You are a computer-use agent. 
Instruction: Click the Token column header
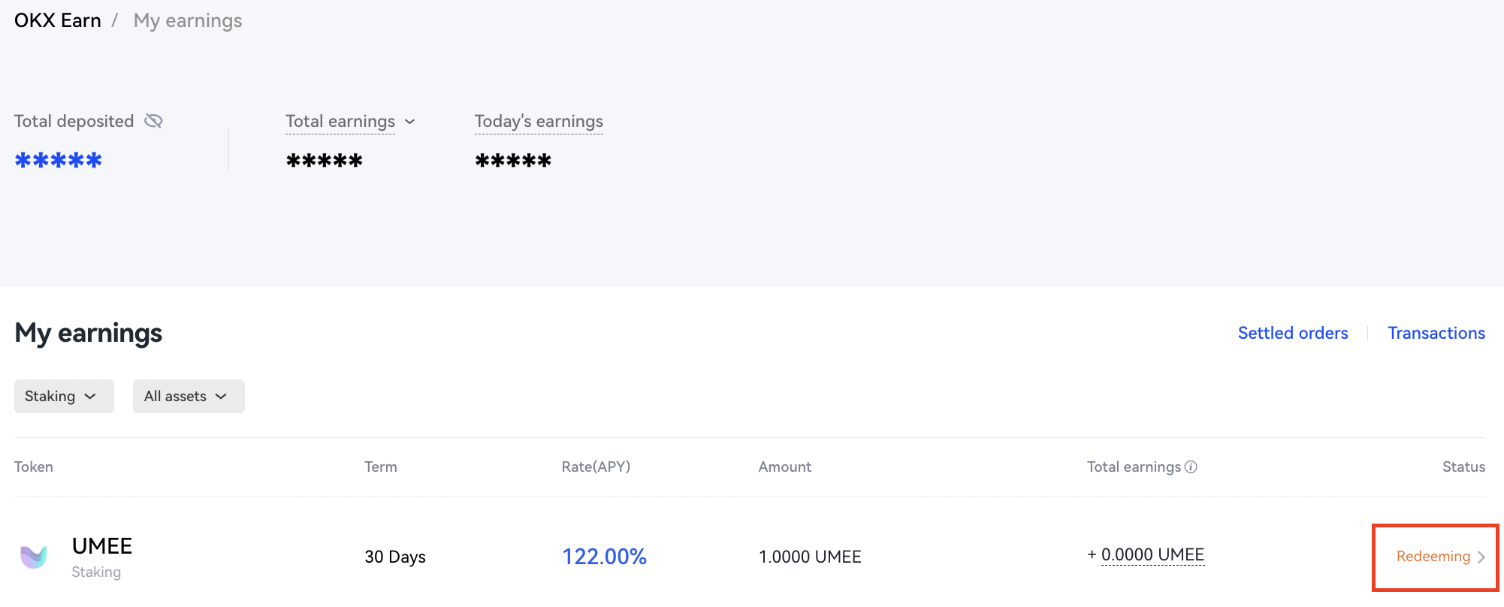coord(34,467)
